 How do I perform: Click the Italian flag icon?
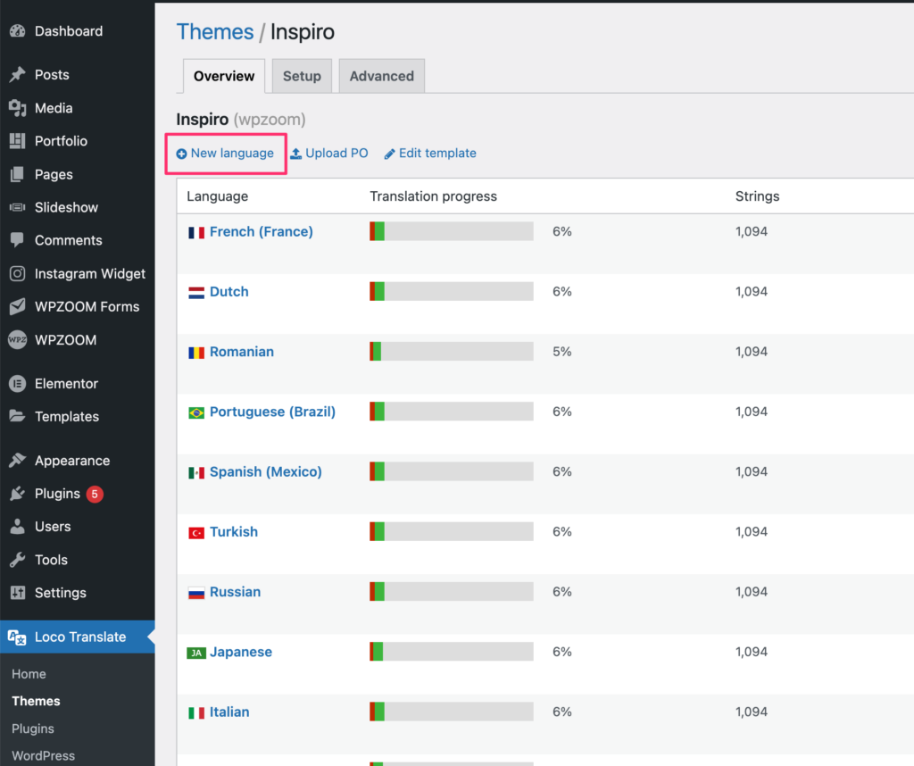coord(196,713)
